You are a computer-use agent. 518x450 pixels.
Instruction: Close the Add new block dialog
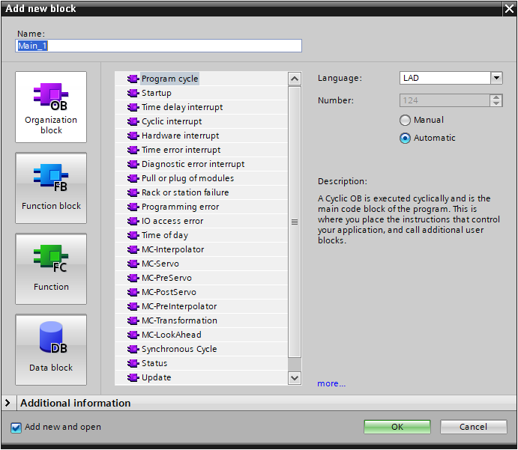point(510,8)
